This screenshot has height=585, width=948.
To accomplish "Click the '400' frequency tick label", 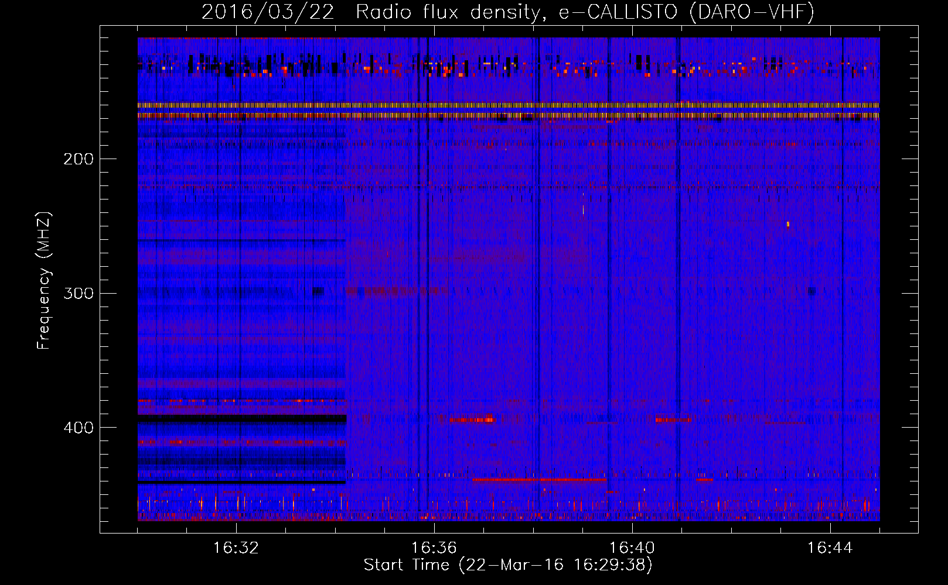I will click(x=79, y=428).
